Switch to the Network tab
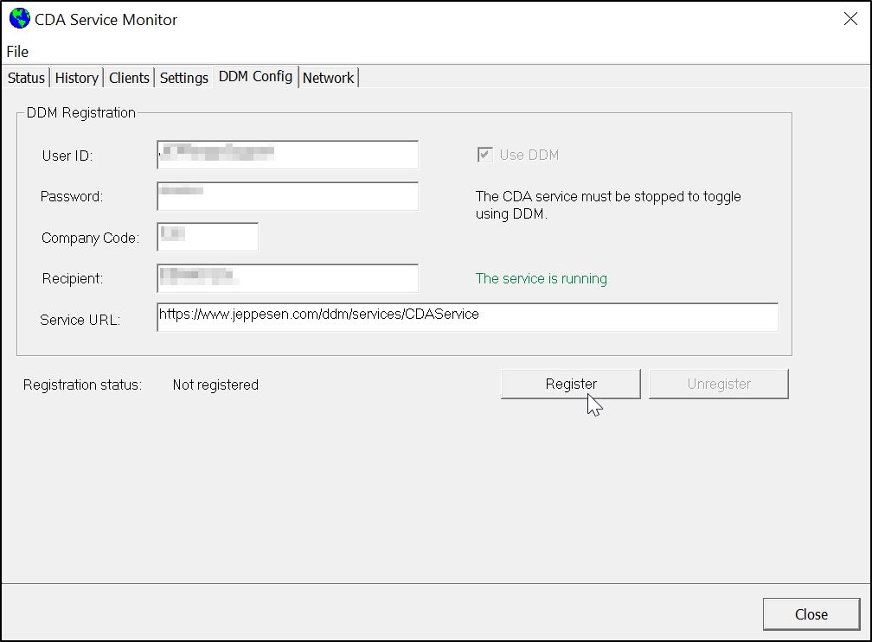Screen dimensions: 872x642 pyautogui.click(x=329, y=78)
